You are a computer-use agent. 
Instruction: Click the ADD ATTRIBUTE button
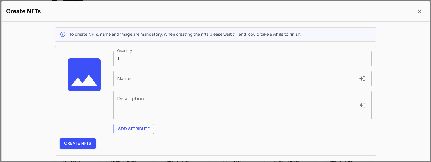coord(134,129)
